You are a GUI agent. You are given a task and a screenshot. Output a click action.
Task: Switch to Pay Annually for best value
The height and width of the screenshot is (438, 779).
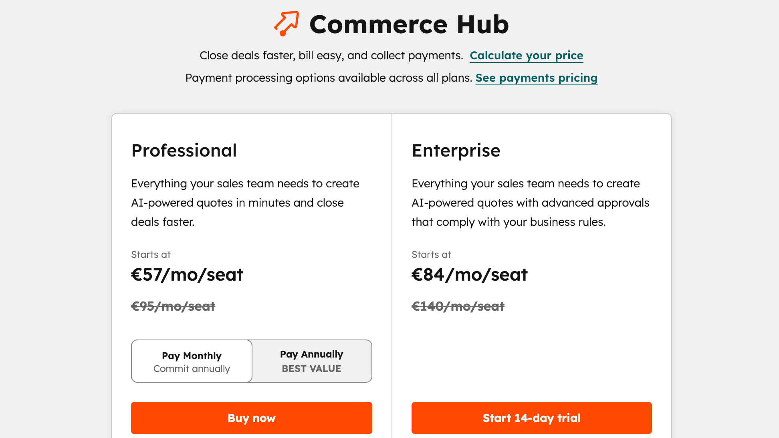(311, 361)
